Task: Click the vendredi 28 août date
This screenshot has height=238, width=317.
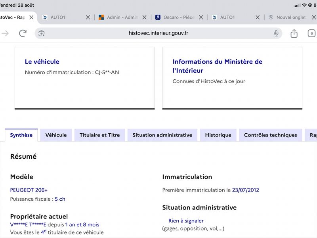Action: tap(17, 5)
